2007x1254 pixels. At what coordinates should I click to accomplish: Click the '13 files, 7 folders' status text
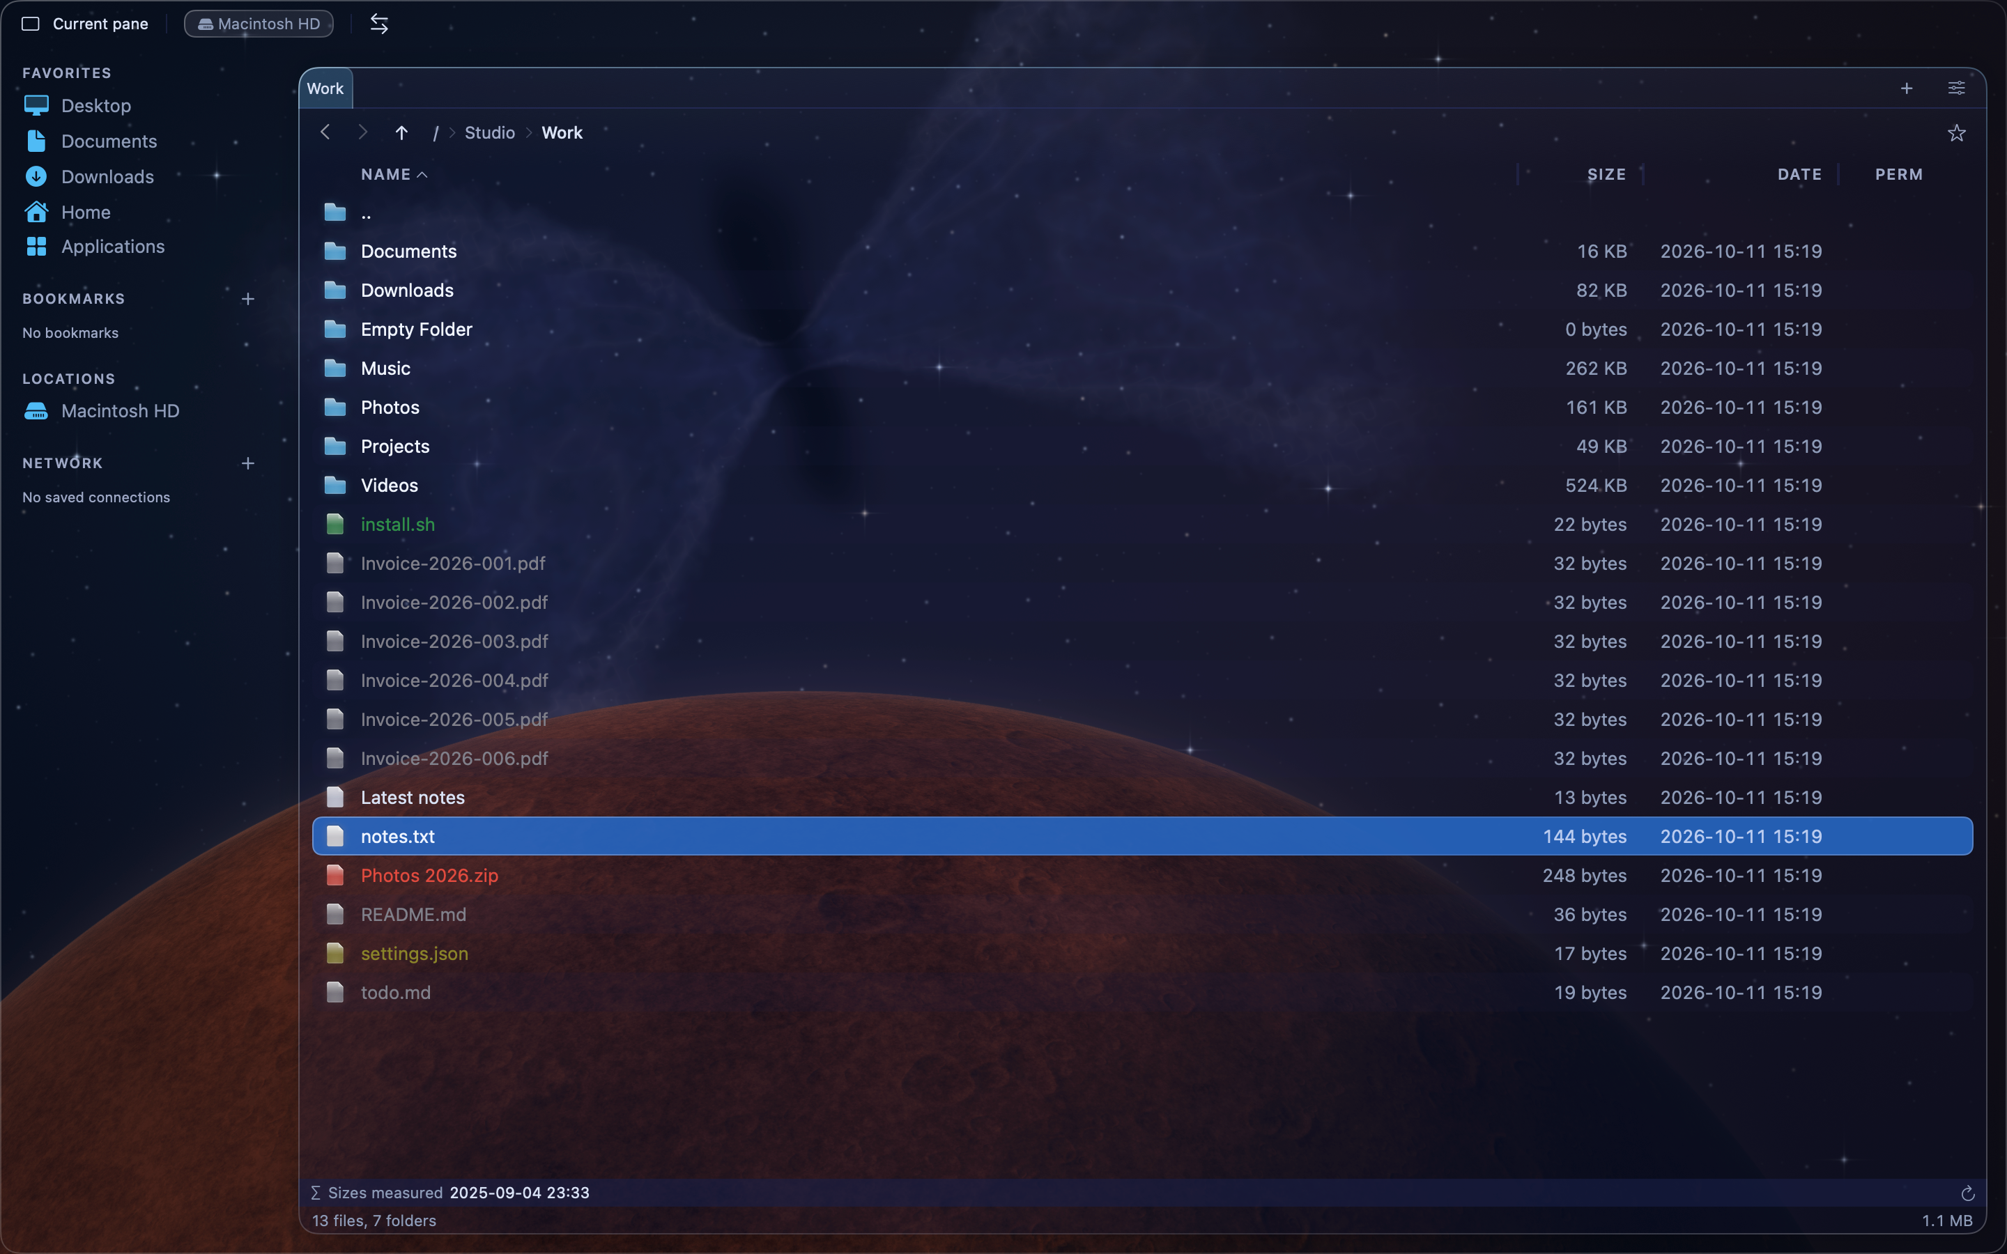374,1221
